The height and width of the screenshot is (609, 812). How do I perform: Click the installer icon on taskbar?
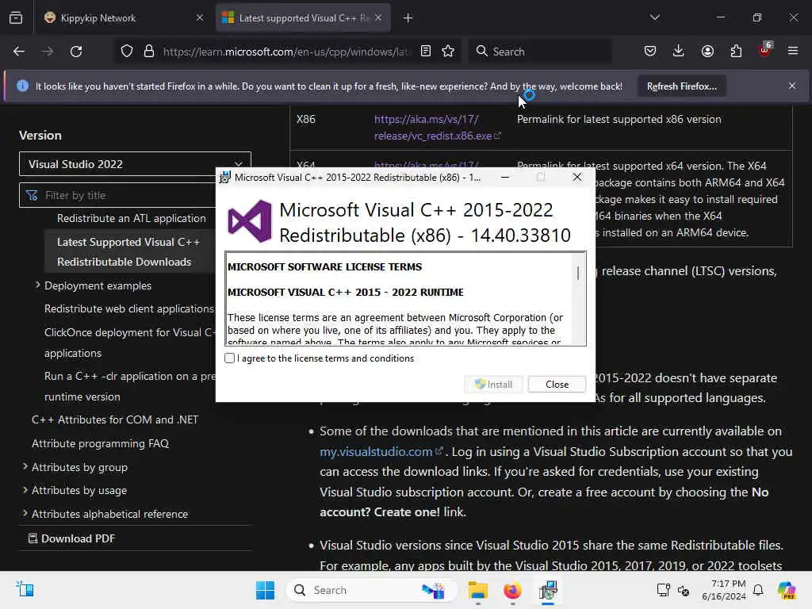pyautogui.click(x=548, y=590)
